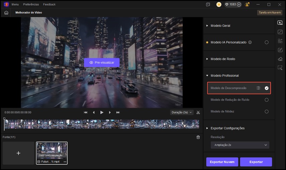Click the scissors trim icon
The width and height of the screenshot is (286, 170).
(198, 112)
